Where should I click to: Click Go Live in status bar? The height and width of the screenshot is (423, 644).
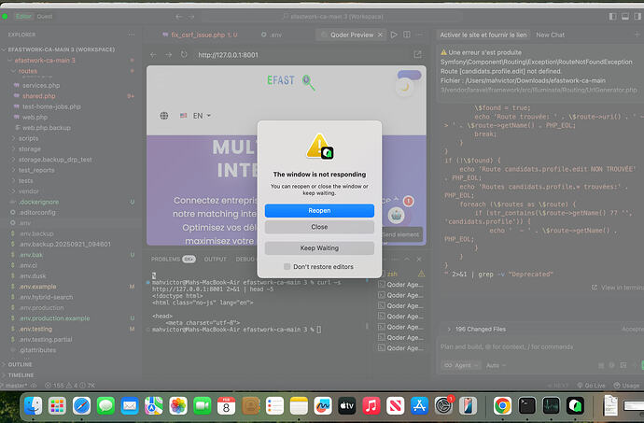pyautogui.click(x=591, y=386)
